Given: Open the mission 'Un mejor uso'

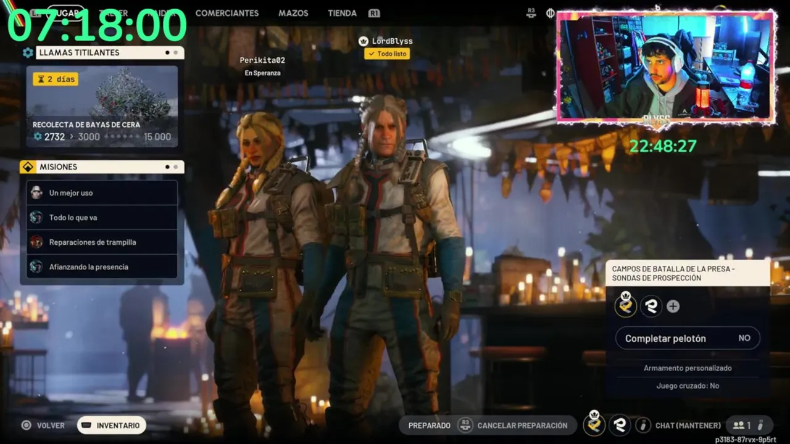Looking at the screenshot, I should click(102, 192).
